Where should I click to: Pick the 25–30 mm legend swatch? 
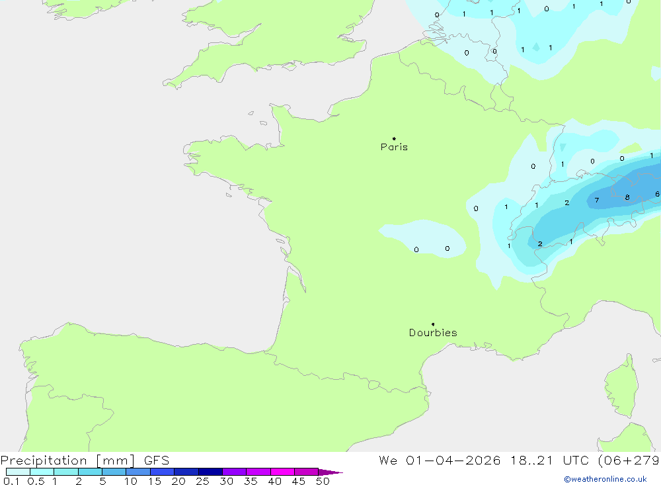(x=210, y=472)
